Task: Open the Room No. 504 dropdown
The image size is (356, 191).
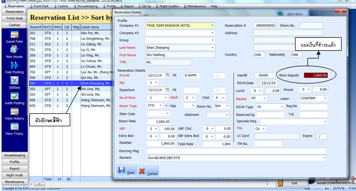Action: [228, 106]
